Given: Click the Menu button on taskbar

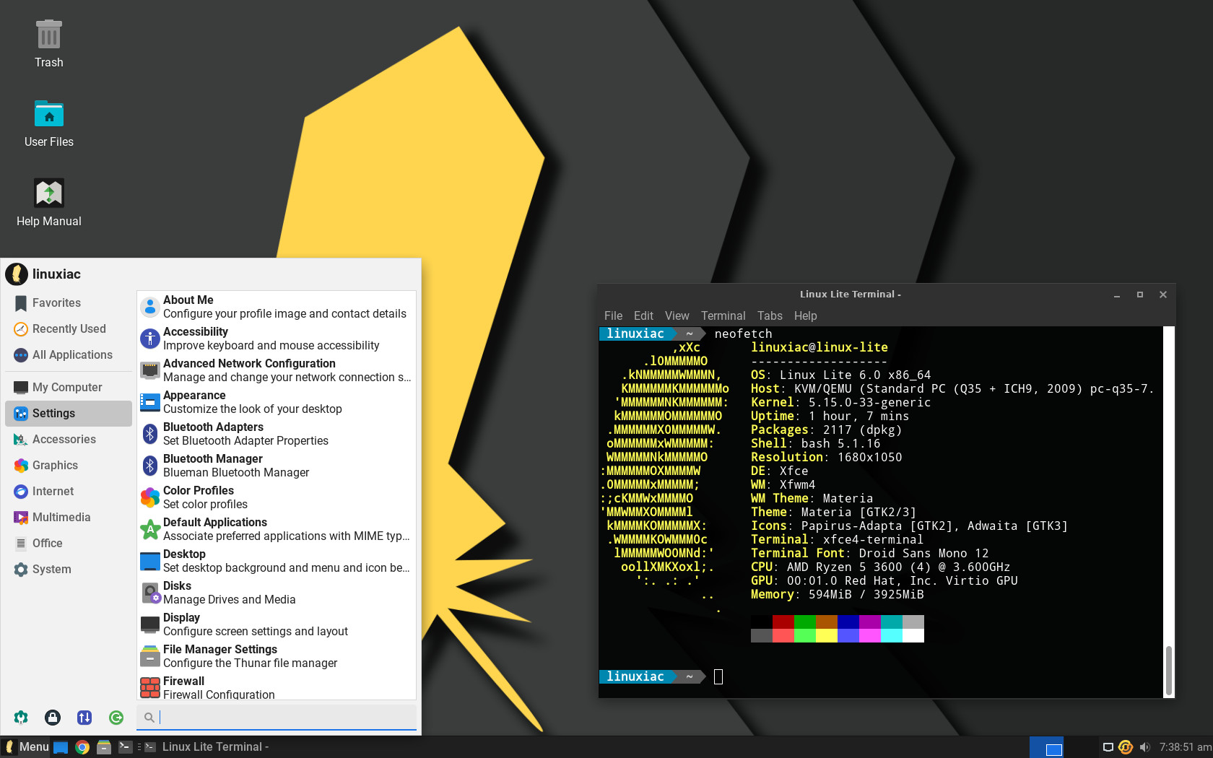Looking at the screenshot, I should coord(26,747).
